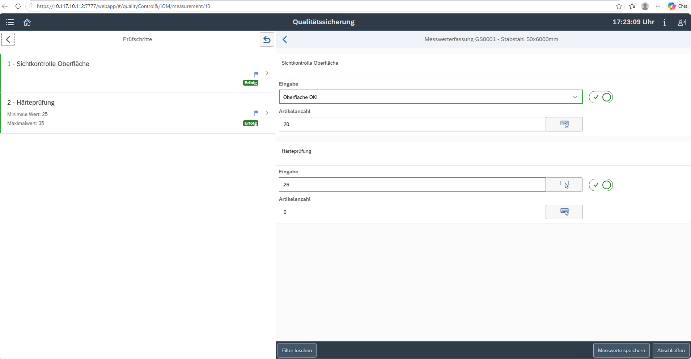Select step 2 - Härteprüfung
This screenshot has width=691, height=359.
pyautogui.click(x=138, y=113)
